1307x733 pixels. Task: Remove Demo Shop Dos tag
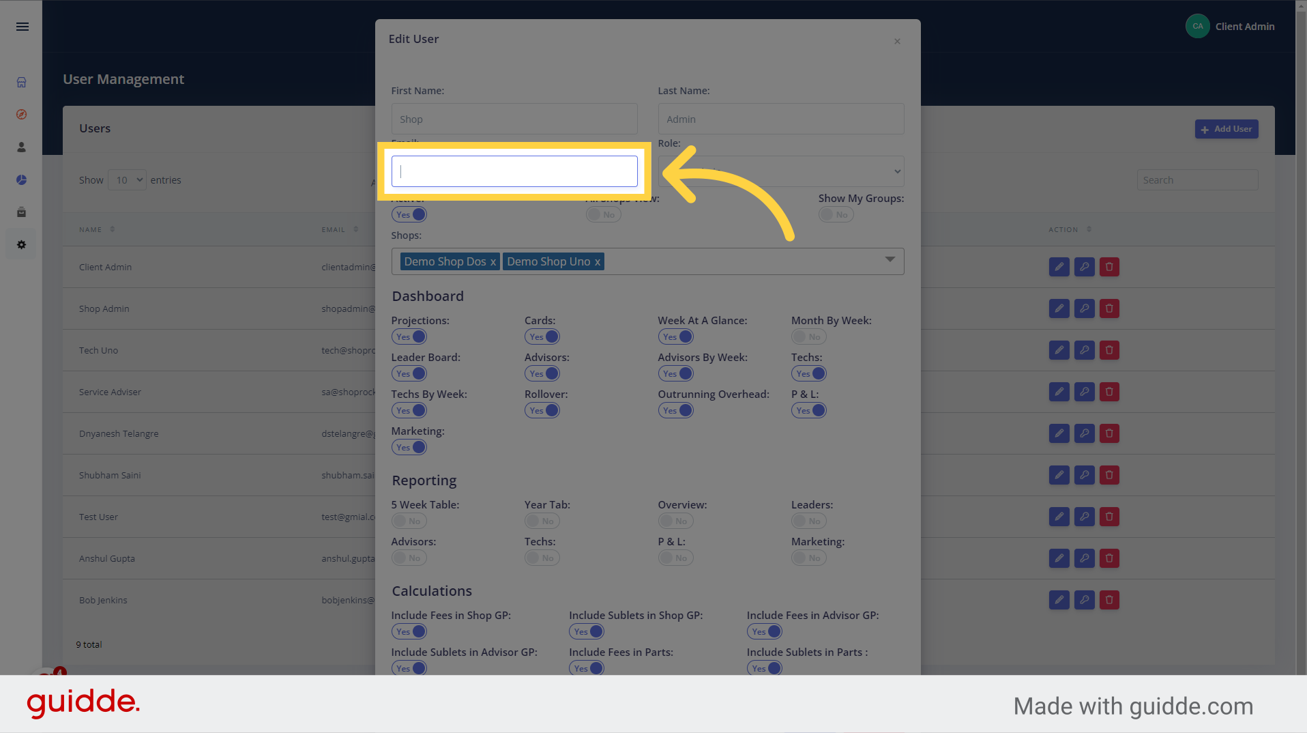[493, 262]
